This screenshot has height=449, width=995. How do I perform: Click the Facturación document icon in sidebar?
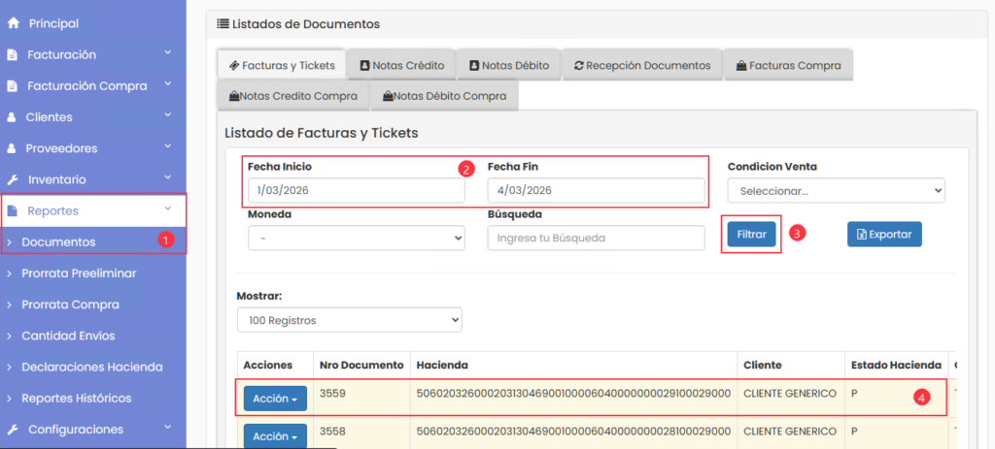(12, 55)
